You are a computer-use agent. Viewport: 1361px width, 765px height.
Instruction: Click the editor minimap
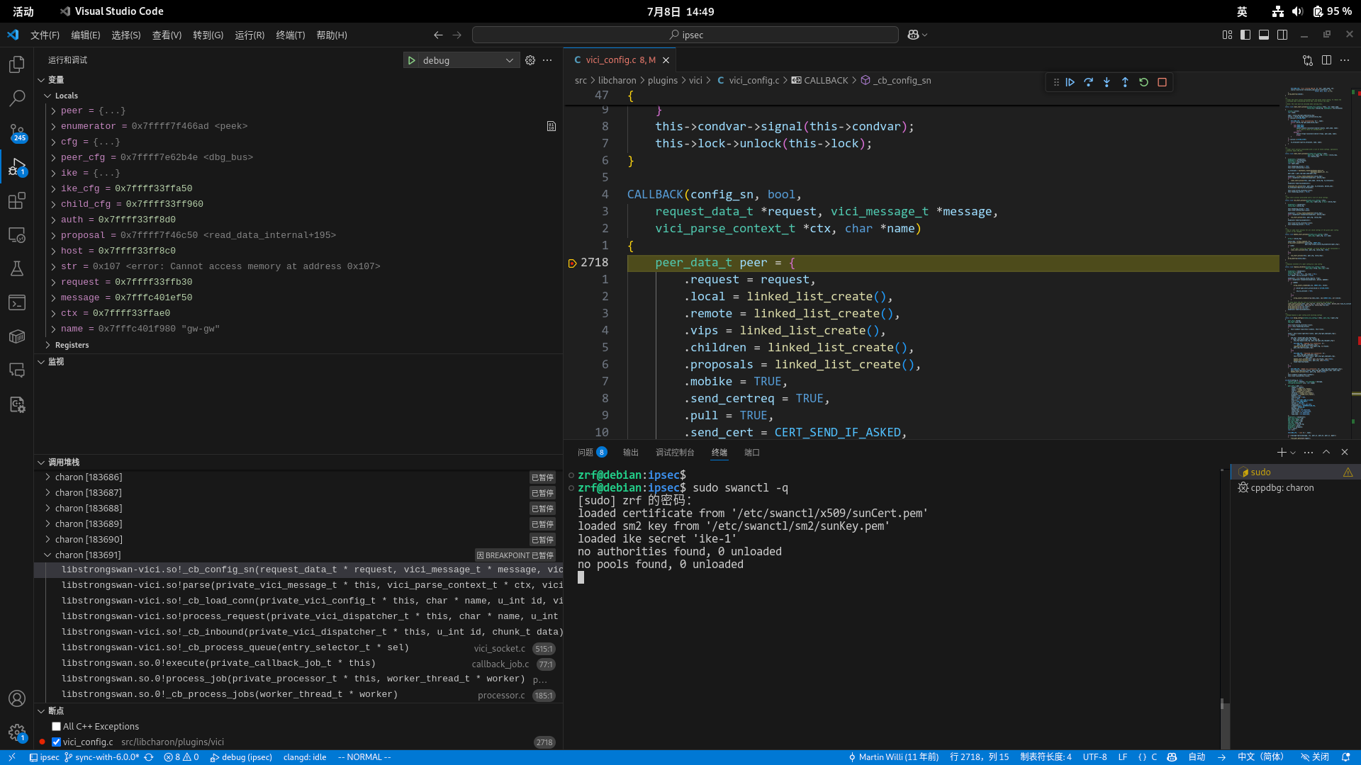[x=1318, y=262]
